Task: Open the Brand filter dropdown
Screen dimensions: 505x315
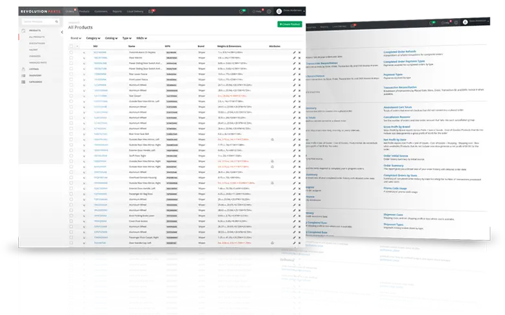Action: pyautogui.click(x=75, y=38)
